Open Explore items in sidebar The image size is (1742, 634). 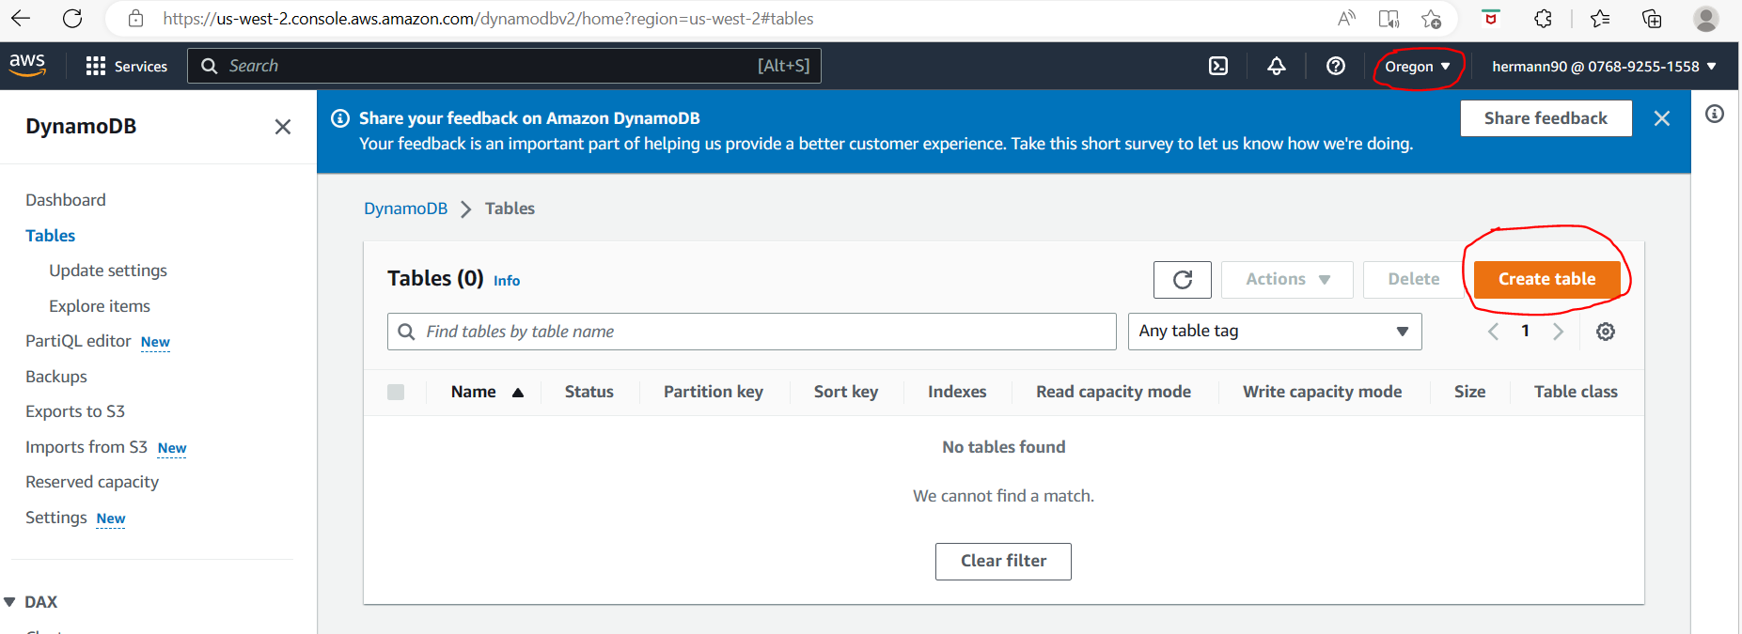[100, 306]
